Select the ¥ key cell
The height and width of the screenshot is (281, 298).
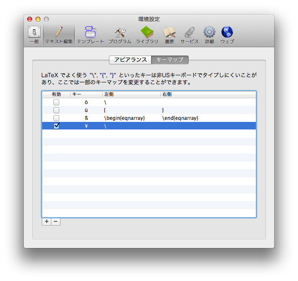pyautogui.click(x=86, y=126)
